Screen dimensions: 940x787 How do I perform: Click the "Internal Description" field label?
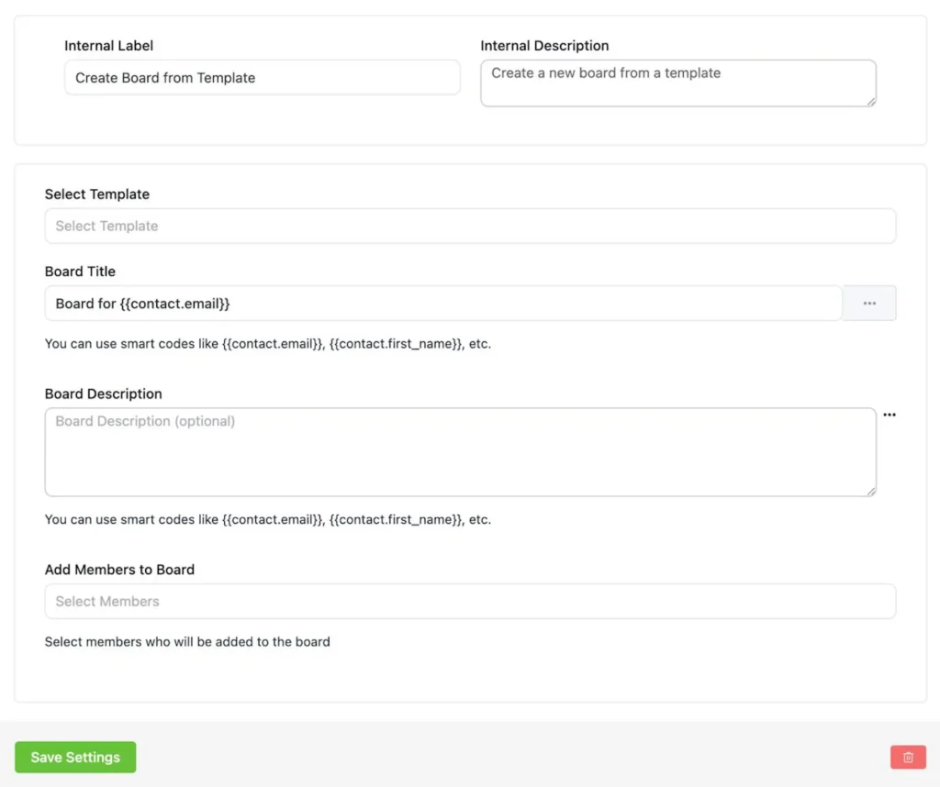point(544,46)
